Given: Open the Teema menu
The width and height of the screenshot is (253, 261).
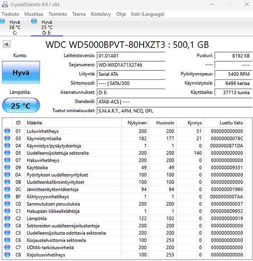Looking at the screenshot, I should coord(79,14).
